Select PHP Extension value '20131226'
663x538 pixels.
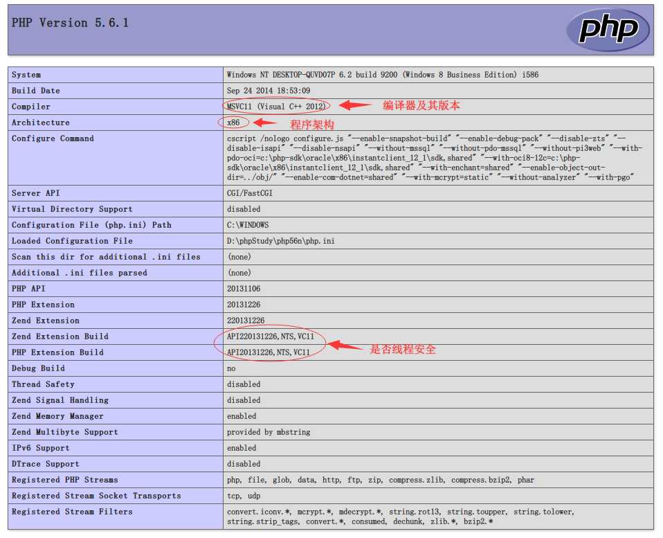point(244,305)
